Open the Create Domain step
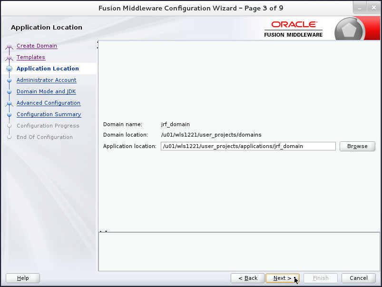This screenshot has width=382, height=287. [37, 46]
